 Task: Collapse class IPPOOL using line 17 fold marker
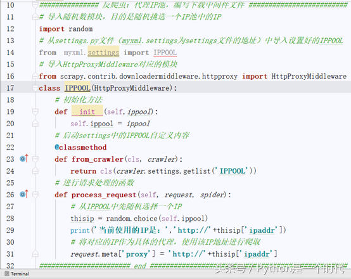click(35, 88)
